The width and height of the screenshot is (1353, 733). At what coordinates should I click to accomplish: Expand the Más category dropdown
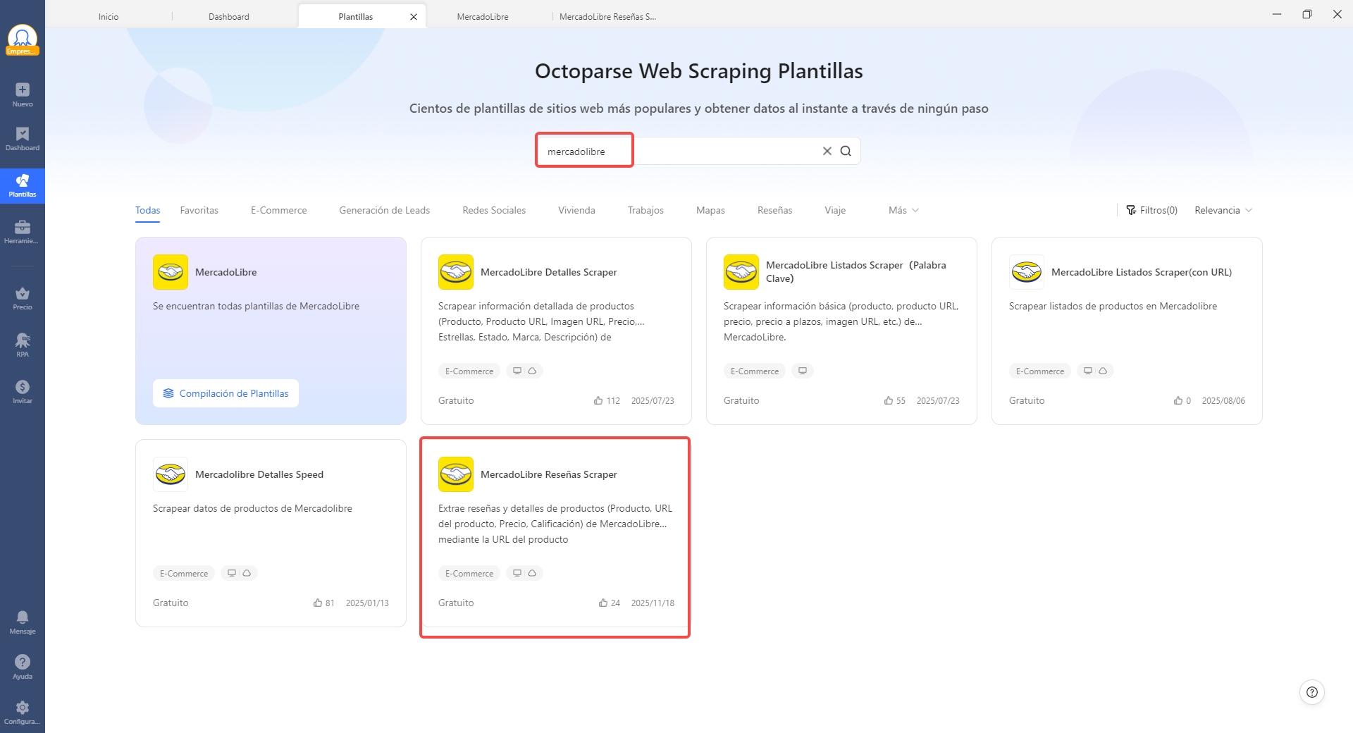903,210
